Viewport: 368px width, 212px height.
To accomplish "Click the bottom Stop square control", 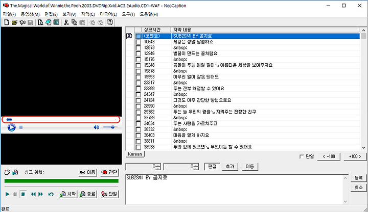I will [x=23, y=194].
